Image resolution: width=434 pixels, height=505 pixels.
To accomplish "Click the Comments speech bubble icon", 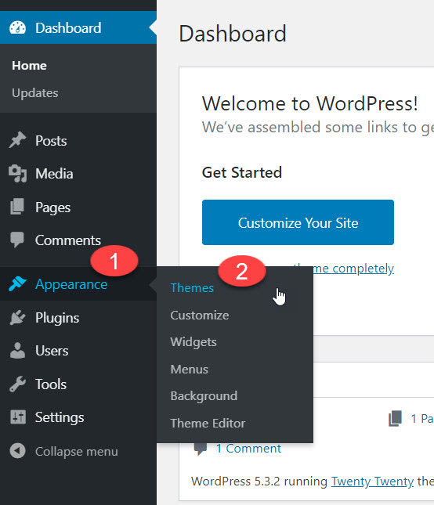I will [17, 240].
